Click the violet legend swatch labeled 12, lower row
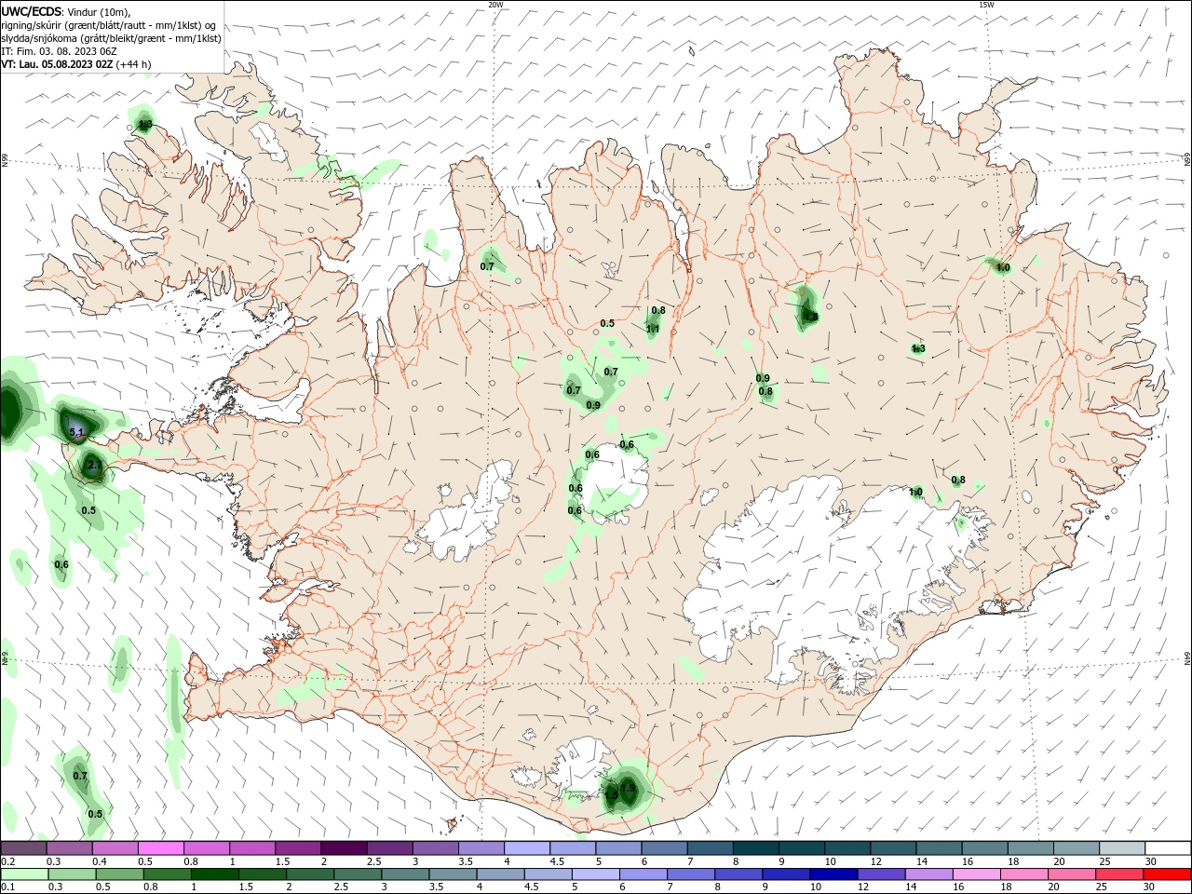 click(x=881, y=874)
